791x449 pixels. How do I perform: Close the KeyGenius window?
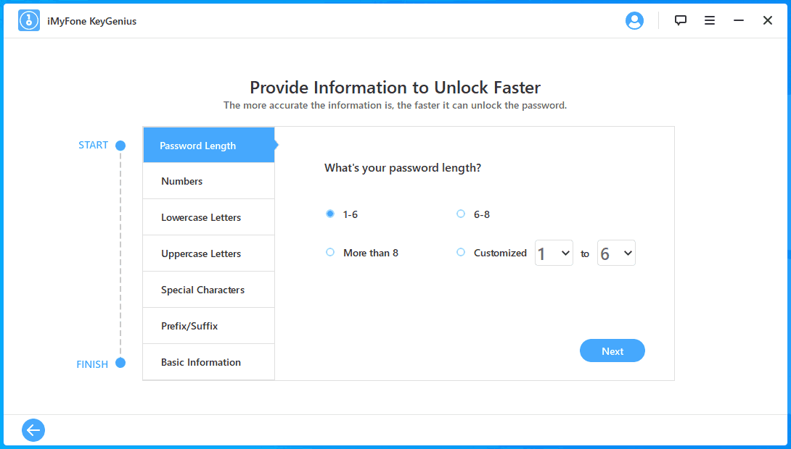[x=767, y=20]
